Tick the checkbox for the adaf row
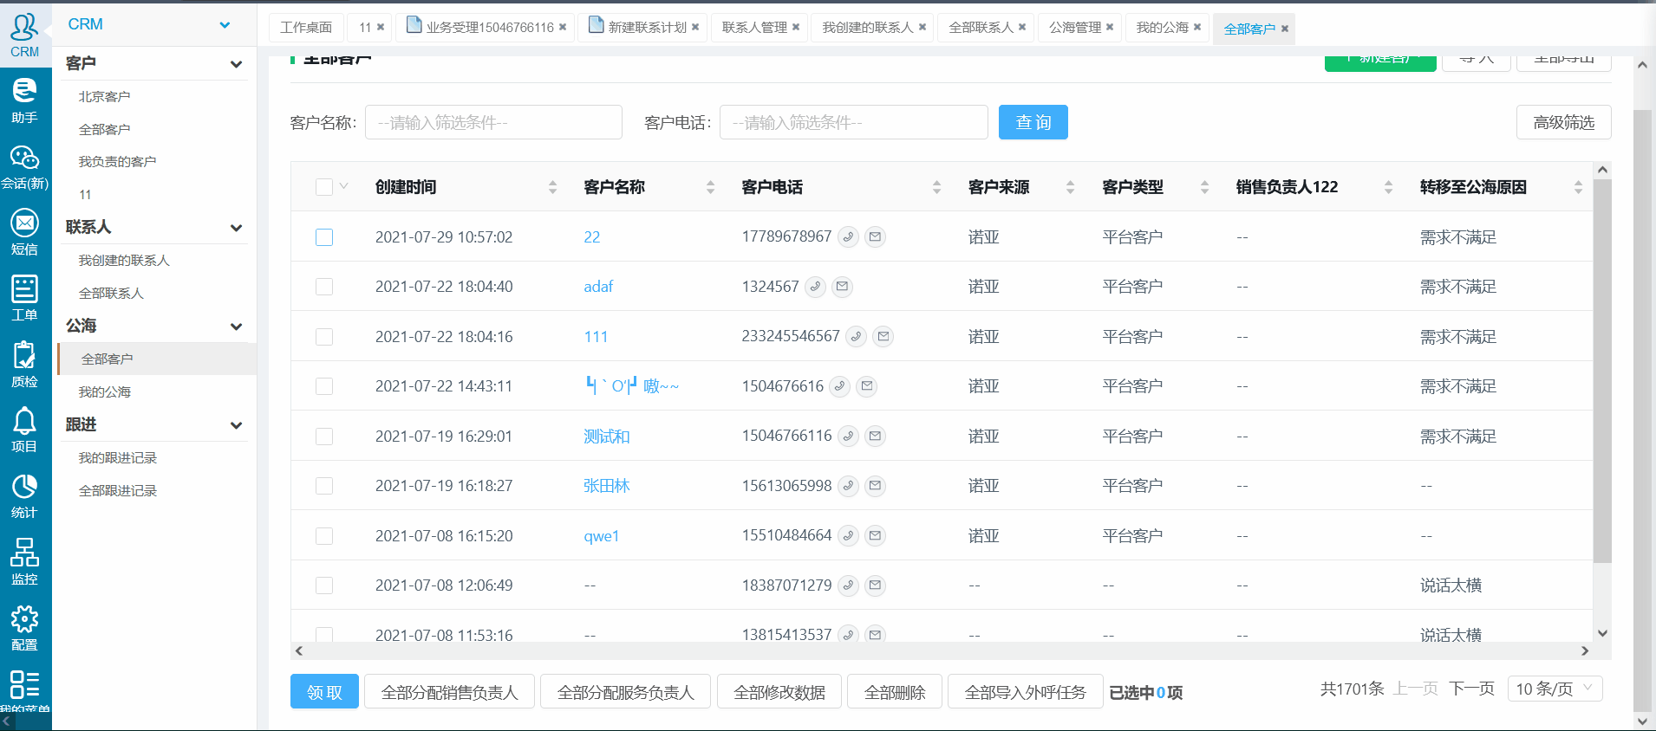The height and width of the screenshot is (731, 1656). coord(324,287)
